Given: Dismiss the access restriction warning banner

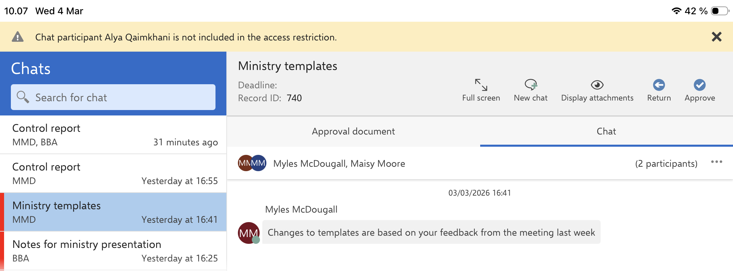Looking at the screenshot, I should 716,37.
